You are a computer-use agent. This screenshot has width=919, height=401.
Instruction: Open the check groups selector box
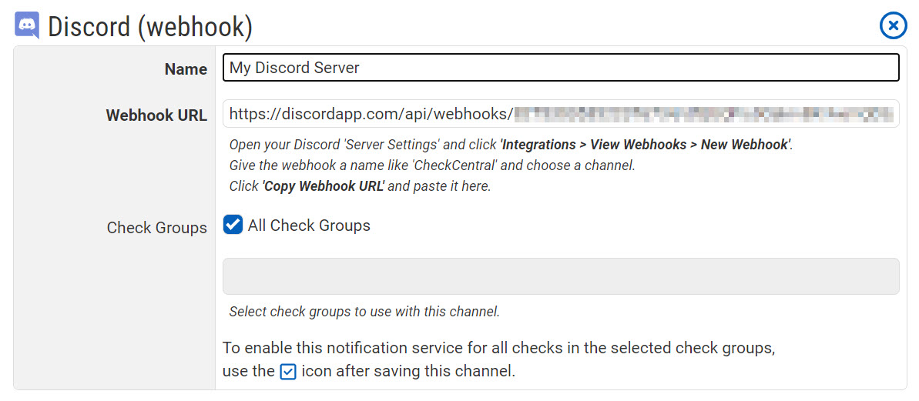pyautogui.click(x=560, y=276)
